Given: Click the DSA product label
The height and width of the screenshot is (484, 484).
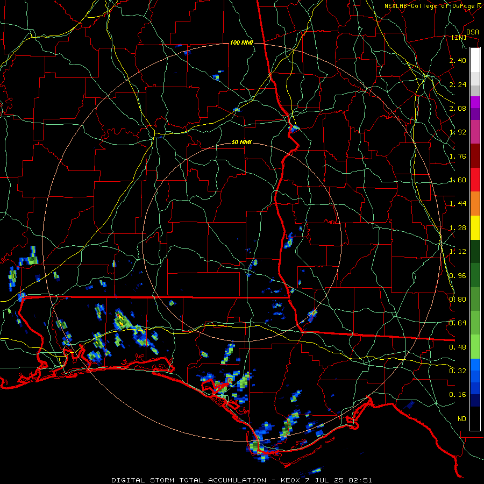Looking at the screenshot, I should 473,32.
